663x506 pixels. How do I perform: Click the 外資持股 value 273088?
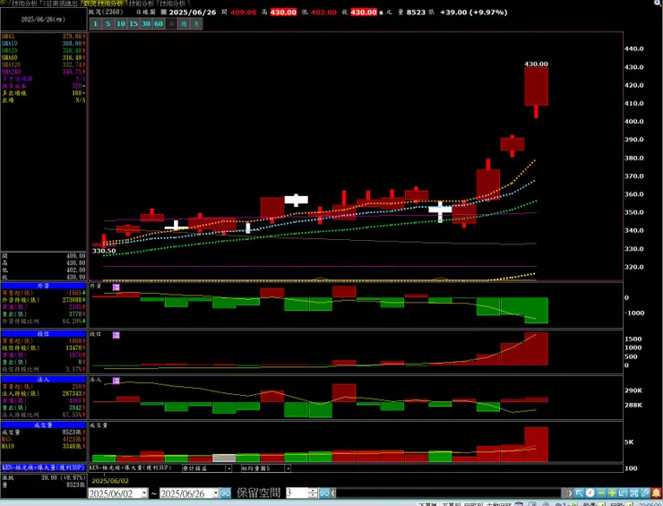point(73,300)
